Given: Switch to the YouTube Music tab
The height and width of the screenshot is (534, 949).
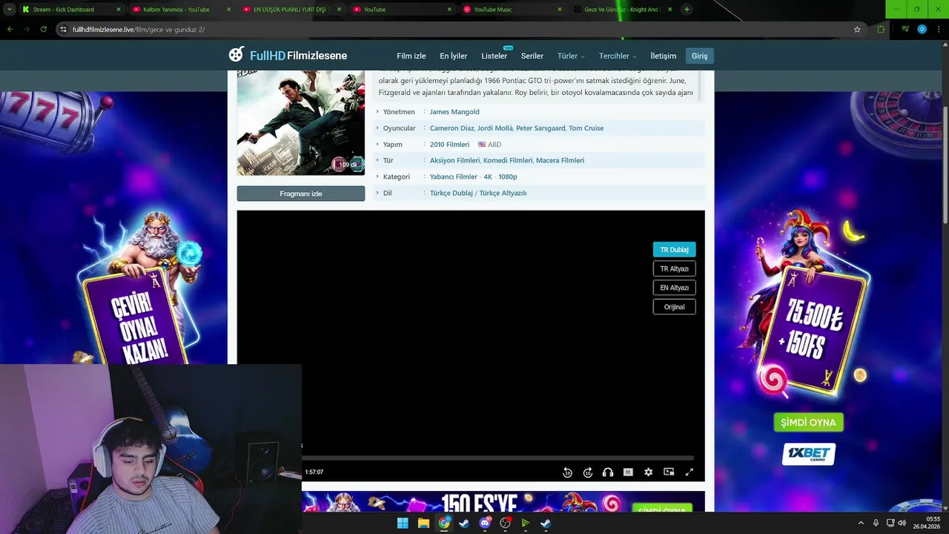Looking at the screenshot, I should [513, 10].
